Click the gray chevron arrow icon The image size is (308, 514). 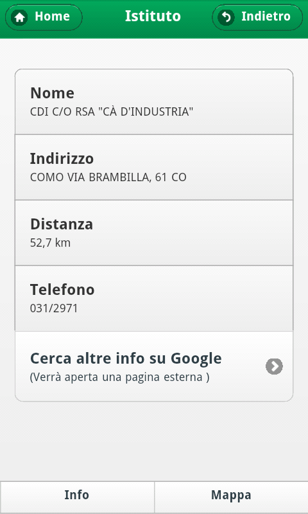[274, 366]
